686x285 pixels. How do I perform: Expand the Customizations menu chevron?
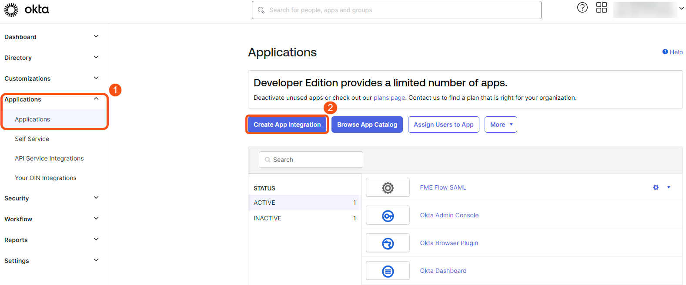click(x=96, y=78)
